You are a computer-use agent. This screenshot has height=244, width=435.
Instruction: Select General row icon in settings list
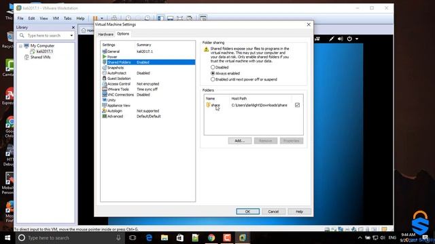[x=105, y=52]
